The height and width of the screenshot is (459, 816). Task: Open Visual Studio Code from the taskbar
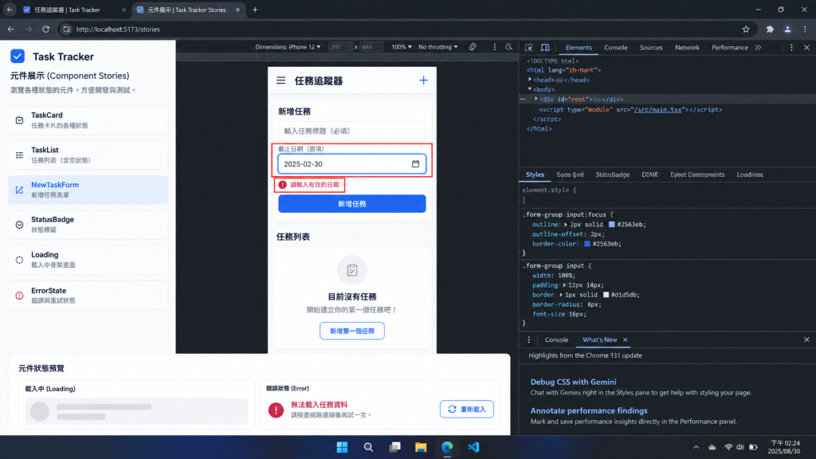(473, 447)
